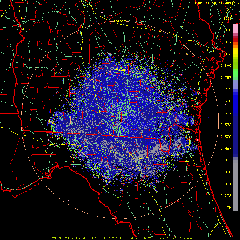Select the 0.893 scale value
The height and width of the screenshot is (240, 240).
point(226,54)
